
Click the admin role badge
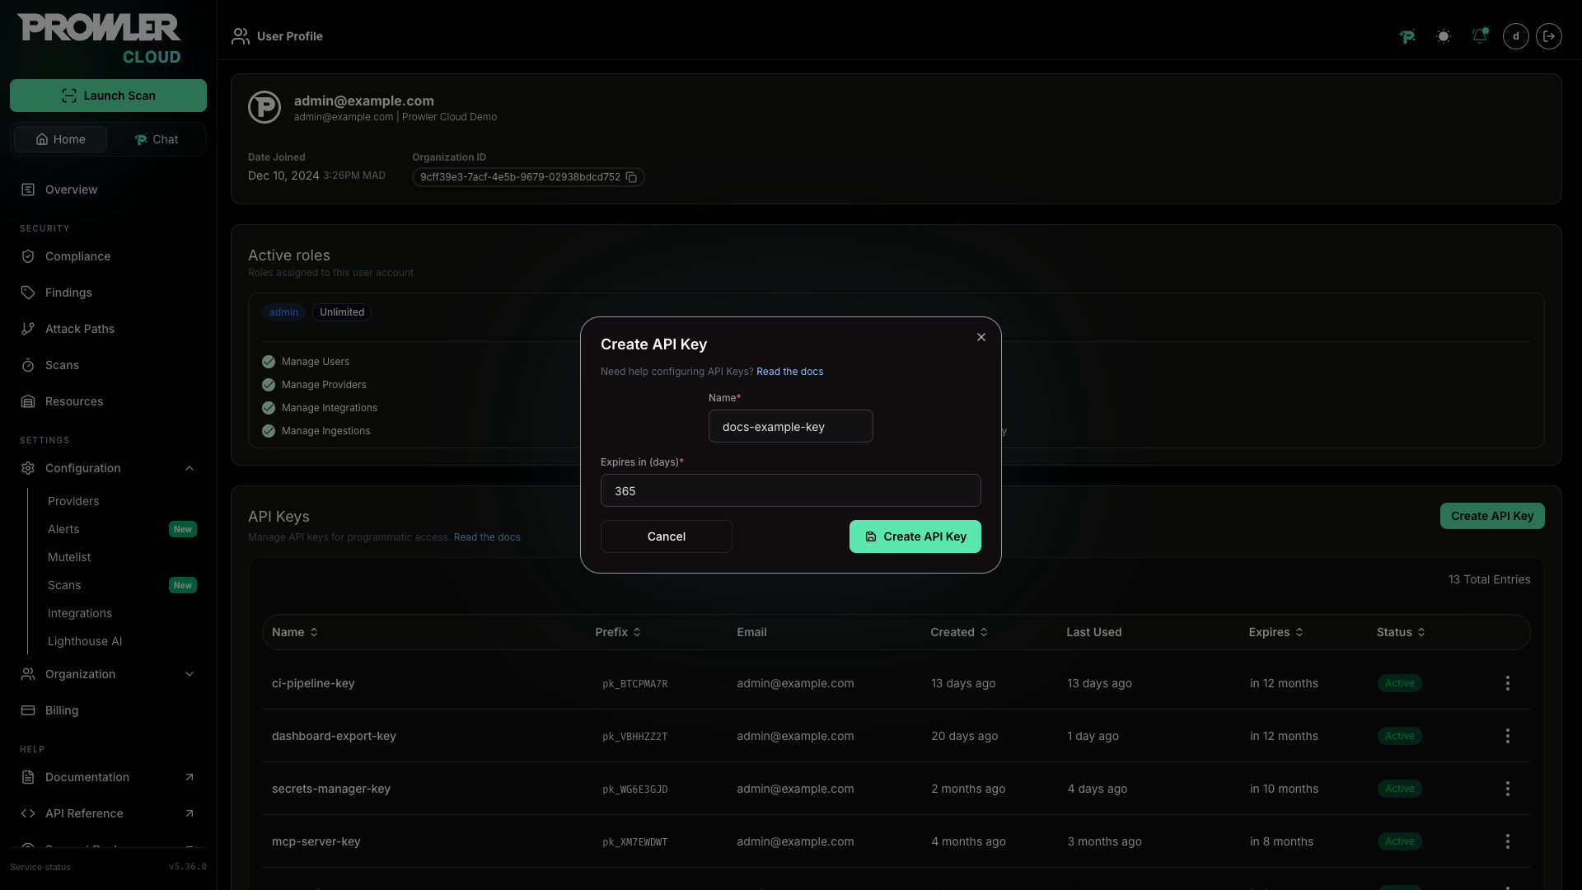(x=283, y=312)
